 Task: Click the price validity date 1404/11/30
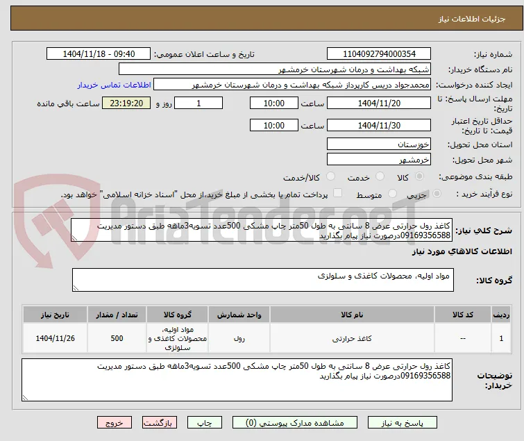pyautogui.click(x=379, y=125)
